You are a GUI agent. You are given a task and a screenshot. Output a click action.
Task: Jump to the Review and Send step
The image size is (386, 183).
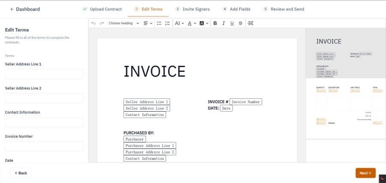pyautogui.click(x=283, y=9)
